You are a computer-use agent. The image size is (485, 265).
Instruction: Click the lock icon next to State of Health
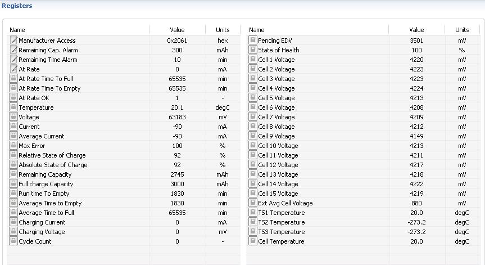[253, 50]
